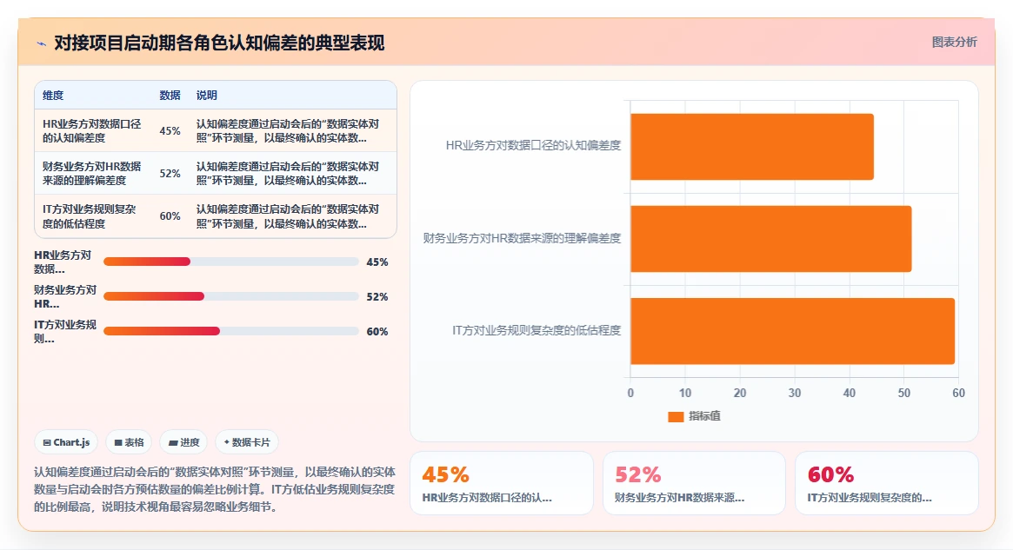Click the description text in the HR业务方 table row
Image resolution: width=1013 pixels, height=550 pixels.
(288, 131)
